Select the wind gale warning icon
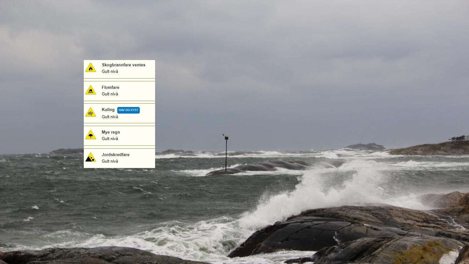The image size is (469, 264). [91, 113]
